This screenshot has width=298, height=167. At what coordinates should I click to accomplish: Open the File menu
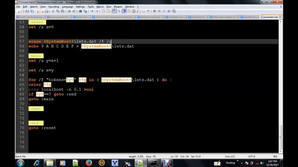[x=18, y=6]
